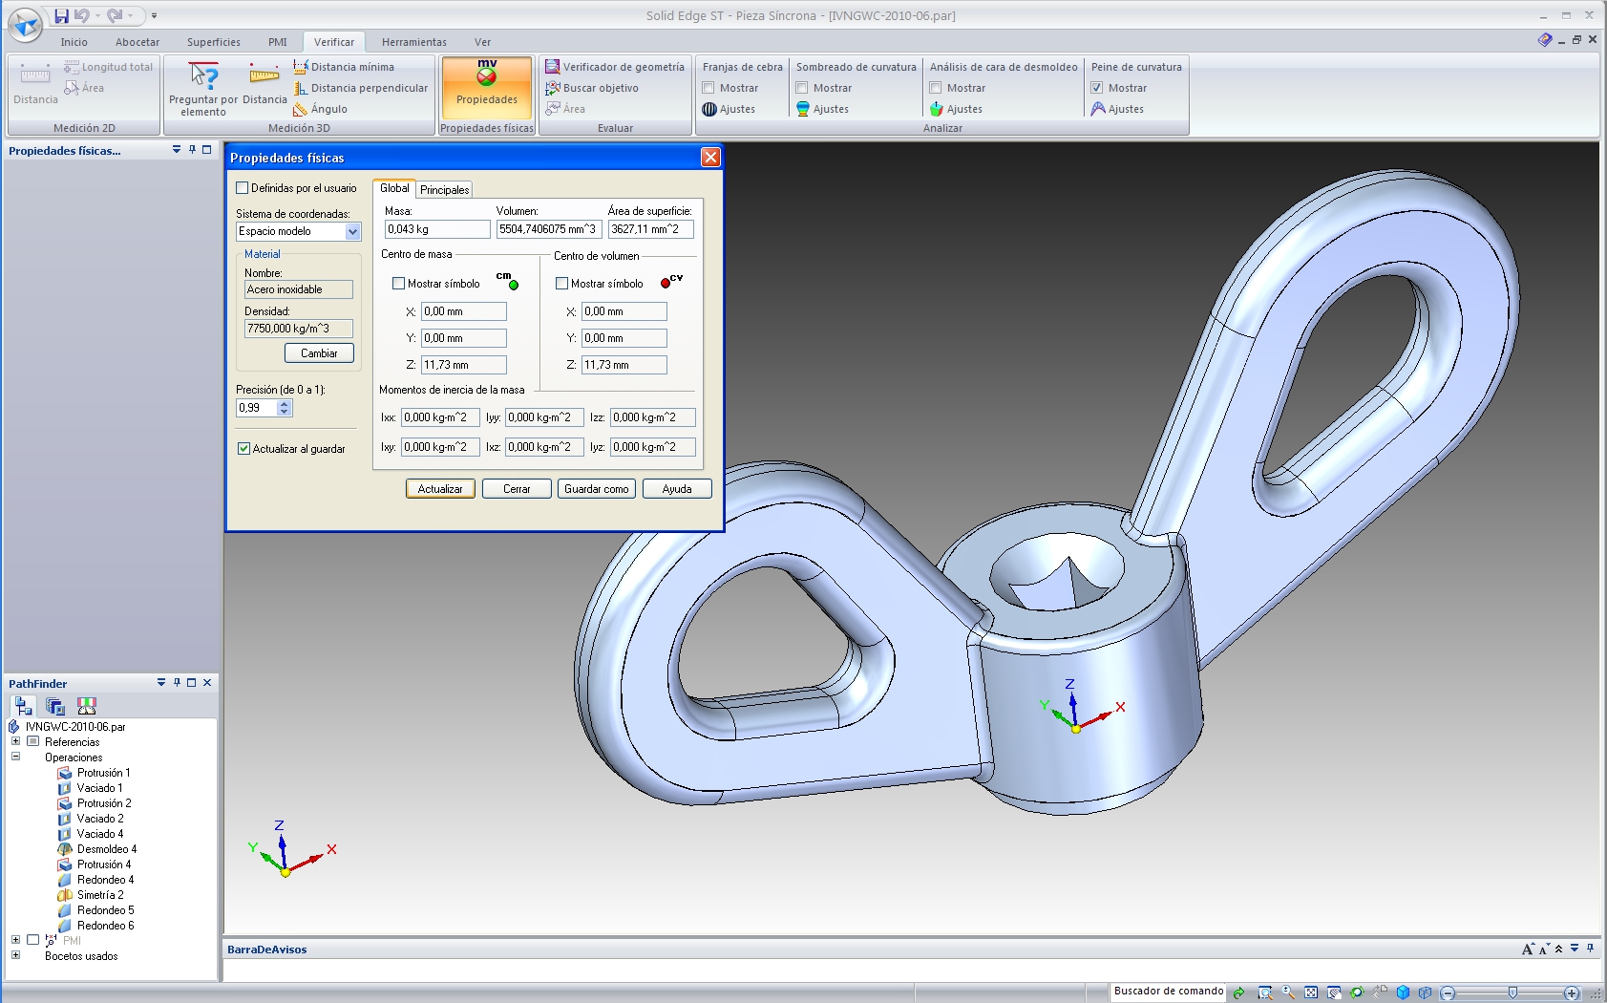Close the Propiedades físicas dialog
The height and width of the screenshot is (1003, 1607).
[710, 158]
